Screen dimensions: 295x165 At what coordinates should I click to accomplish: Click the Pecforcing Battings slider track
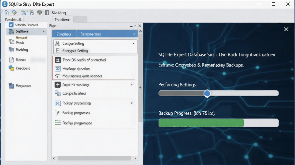click(218, 93)
